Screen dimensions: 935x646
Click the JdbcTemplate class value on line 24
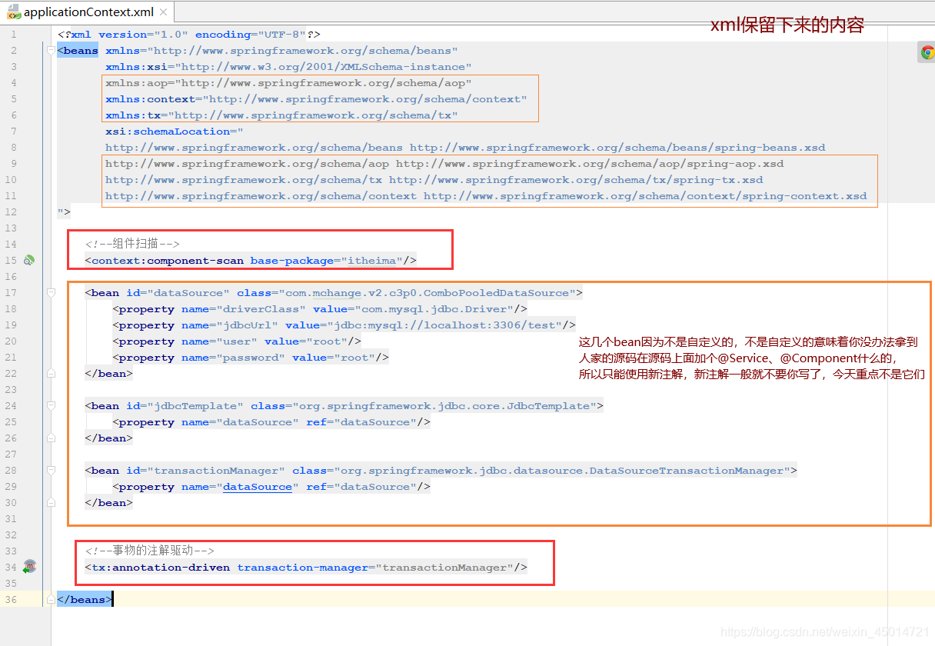click(444, 406)
